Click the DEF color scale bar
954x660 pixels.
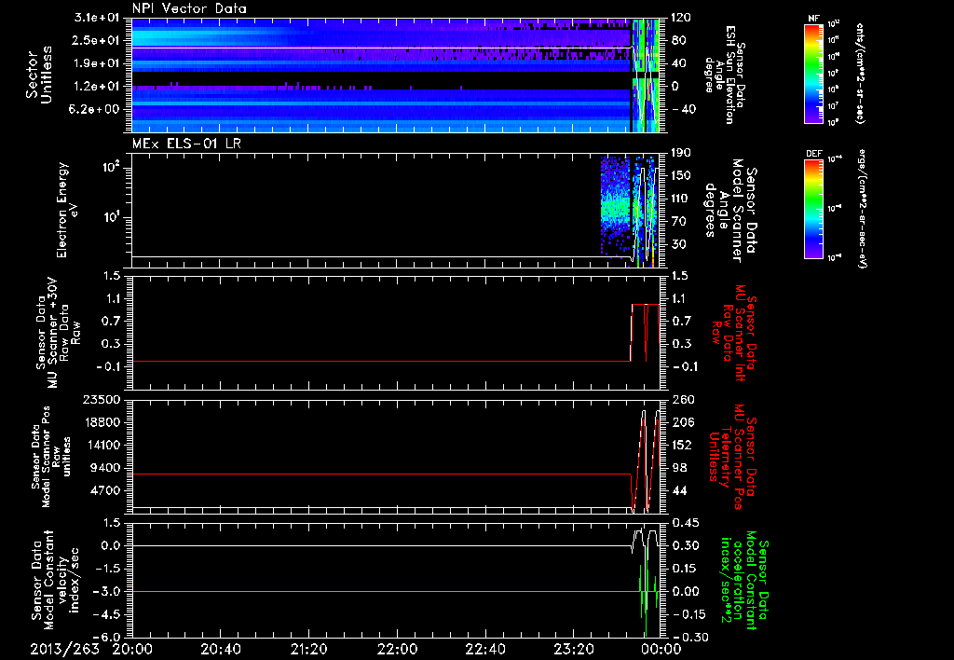[813, 209]
